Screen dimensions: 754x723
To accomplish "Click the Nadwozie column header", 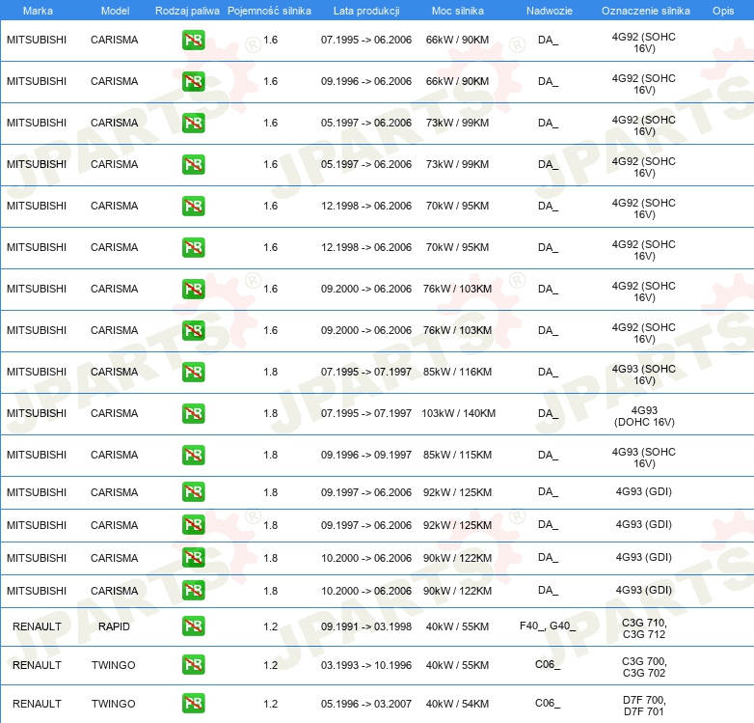I will (550, 11).
